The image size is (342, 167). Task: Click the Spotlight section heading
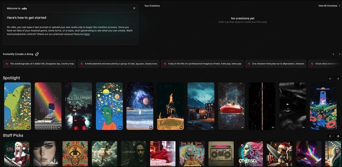11,78
